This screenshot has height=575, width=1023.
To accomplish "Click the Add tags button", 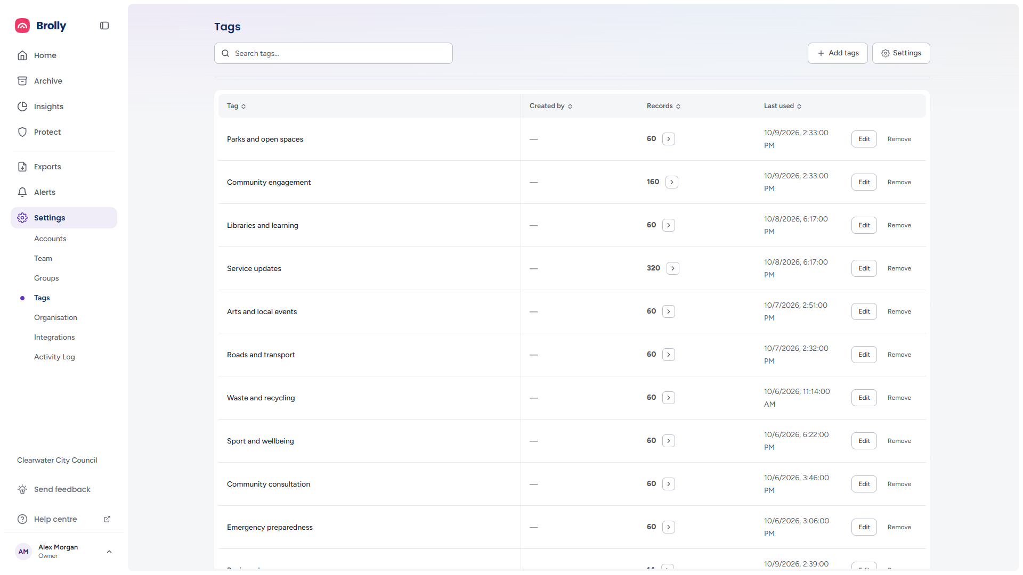I will (x=838, y=53).
